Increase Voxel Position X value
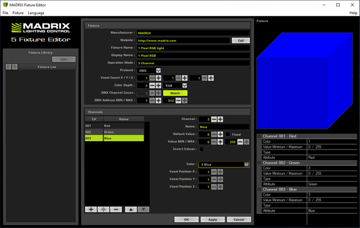Viewport: 360px width, 228px height. tap(220, 172)
